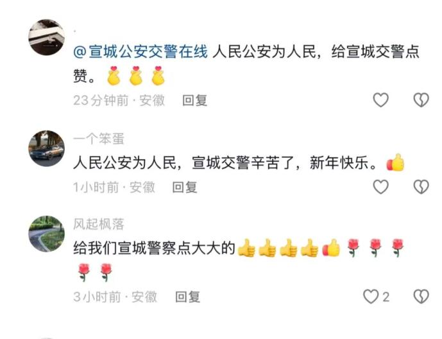Tap the 1小时前 · 安徽 timestamp

(x=114, y=187)
